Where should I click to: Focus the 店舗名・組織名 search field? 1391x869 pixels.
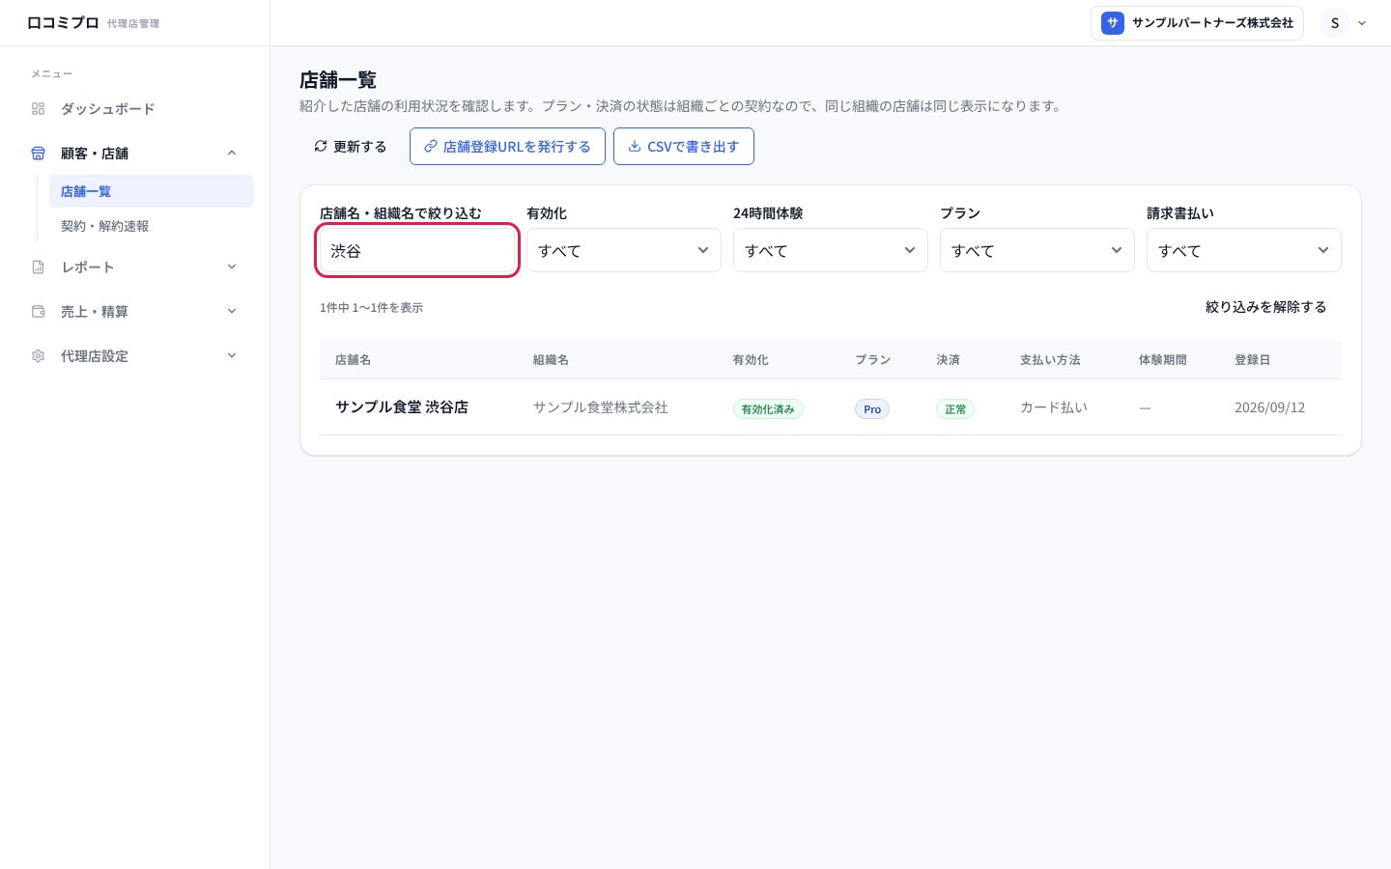point(417,250)
